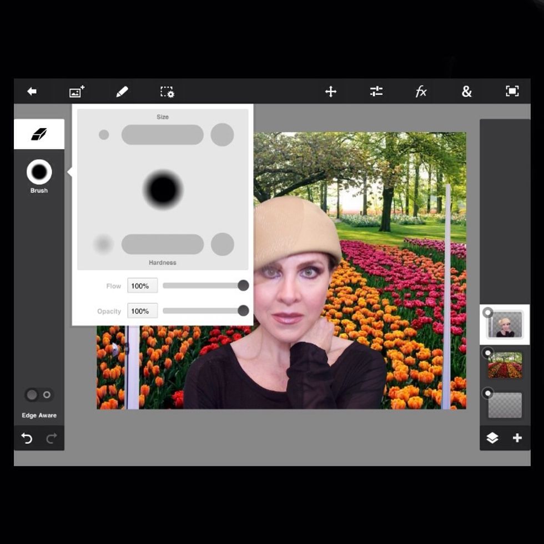Click the Brush settings circle
The width and height of the screenshot is (544, 544).
tap(39, 172)
